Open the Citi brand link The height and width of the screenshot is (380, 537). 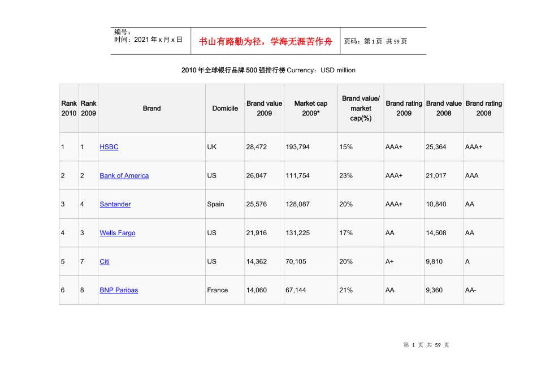point(105,262)
